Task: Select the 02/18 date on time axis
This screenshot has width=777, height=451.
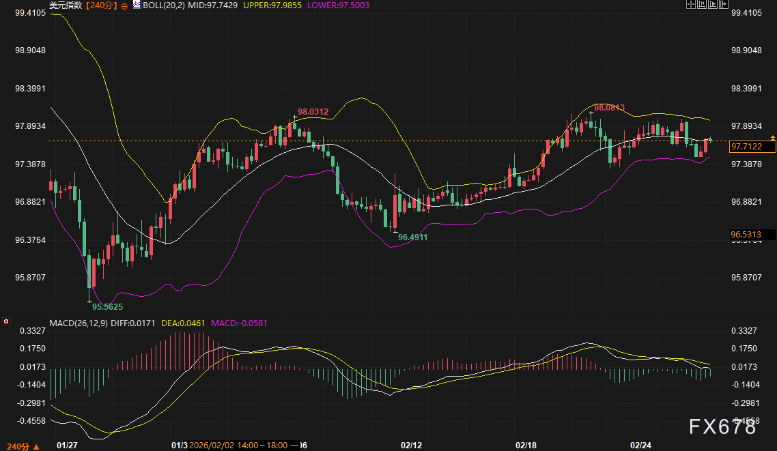Action: click(x=526, y=445)
